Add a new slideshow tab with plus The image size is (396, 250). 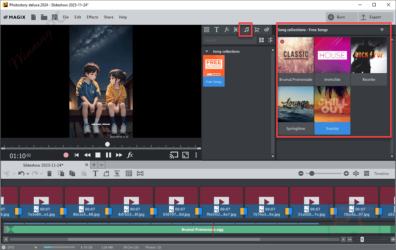point(94,165)
